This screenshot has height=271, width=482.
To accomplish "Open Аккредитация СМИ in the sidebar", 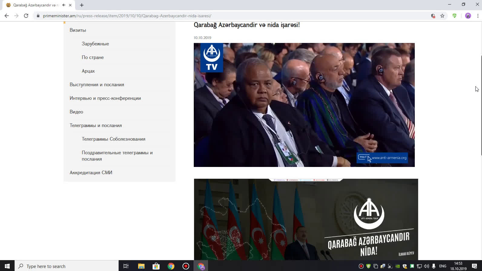I will [x=91, y=172].
